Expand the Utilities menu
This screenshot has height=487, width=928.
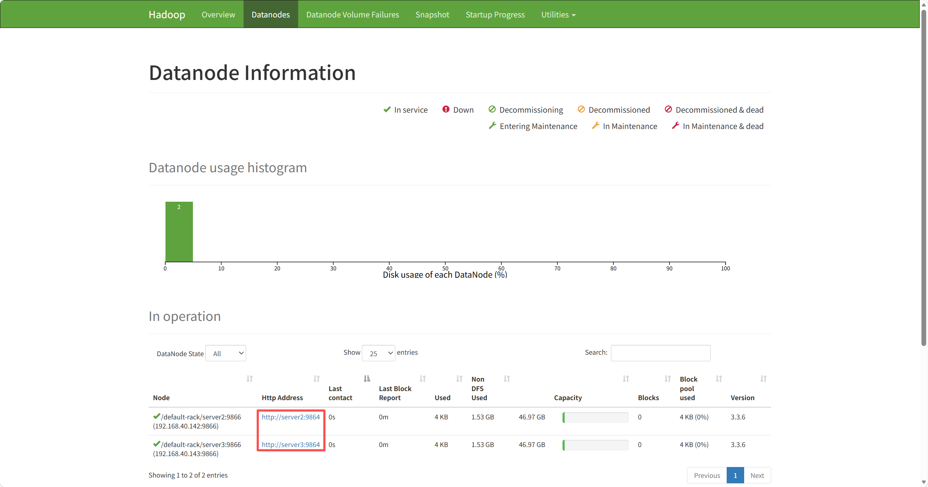coord(558,15)
